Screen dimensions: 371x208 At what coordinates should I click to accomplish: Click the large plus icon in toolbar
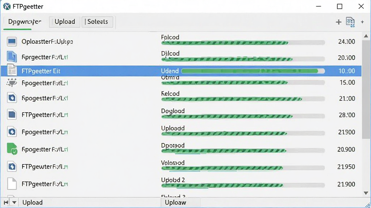(x=339, y=22)
